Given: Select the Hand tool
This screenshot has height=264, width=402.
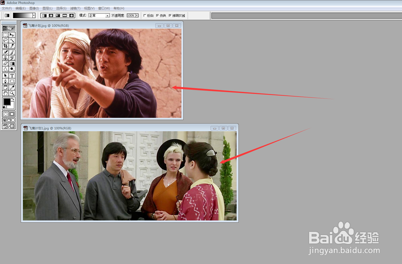Looking at the screenshot, I should click(6, 93).
